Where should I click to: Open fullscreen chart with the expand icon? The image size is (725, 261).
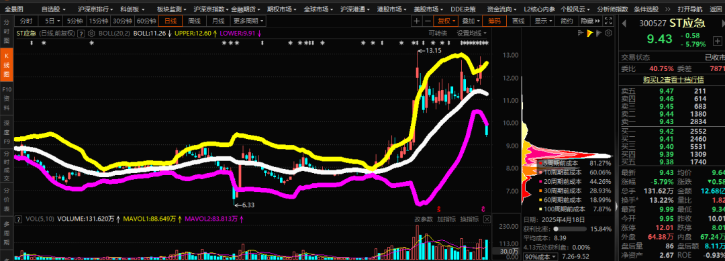[x=608, y=21]
